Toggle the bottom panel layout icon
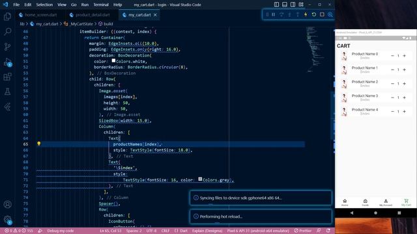 point(285,5)
